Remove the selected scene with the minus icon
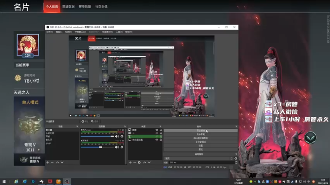 52,162
